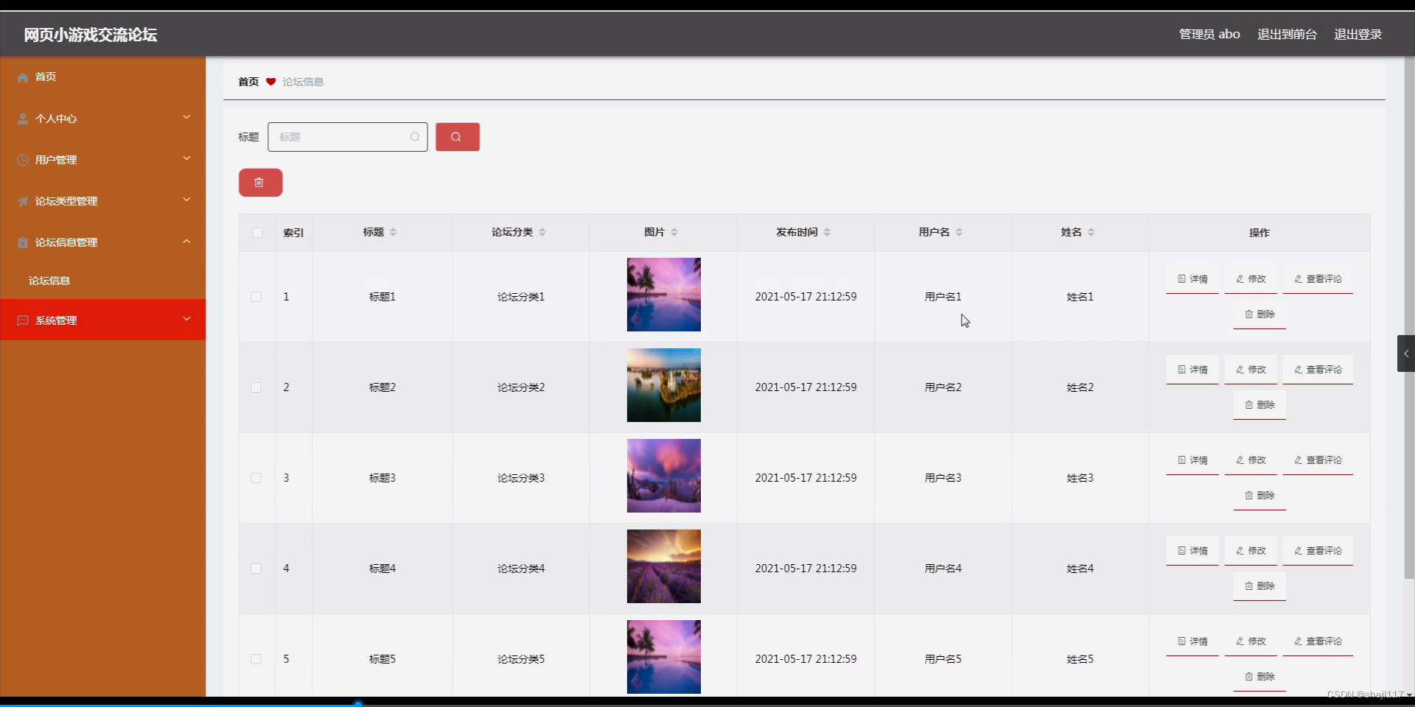The width and height of the screenshot is (1415, 707).
Task: Click the red search magnifier button
Action: [x=457, y=137]
